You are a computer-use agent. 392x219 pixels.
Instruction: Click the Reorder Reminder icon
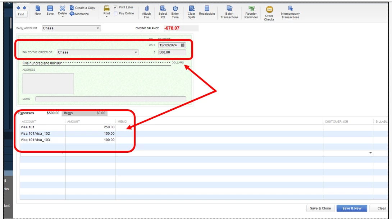[x=251, y=9]
